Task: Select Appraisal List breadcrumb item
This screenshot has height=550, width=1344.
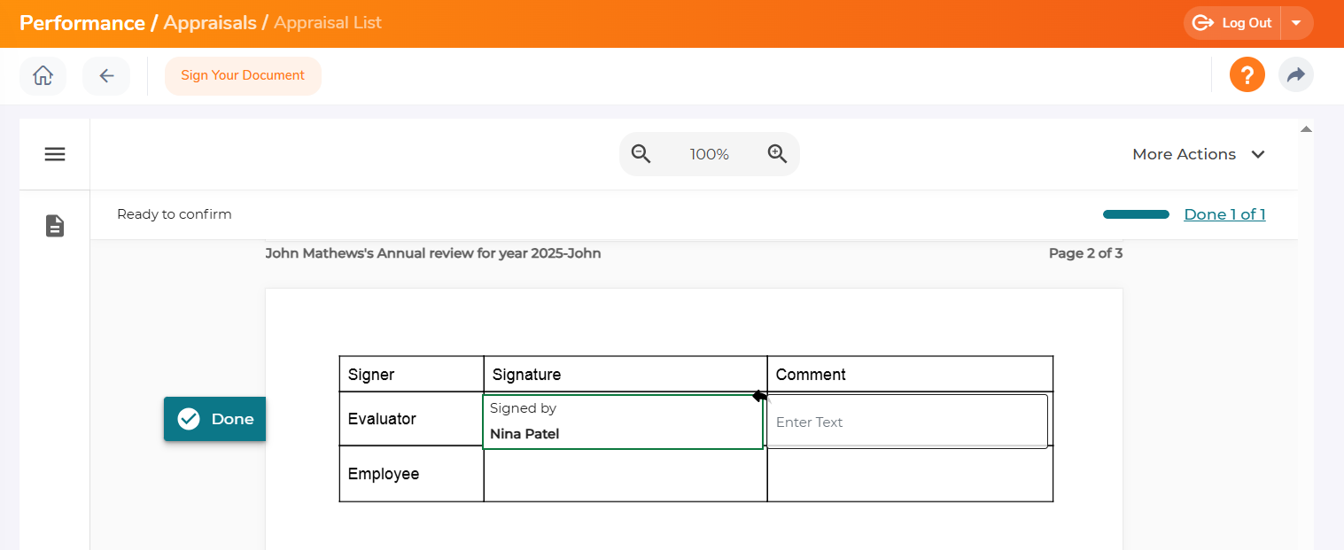Action: pyautogui.click(x=328, y=23)
